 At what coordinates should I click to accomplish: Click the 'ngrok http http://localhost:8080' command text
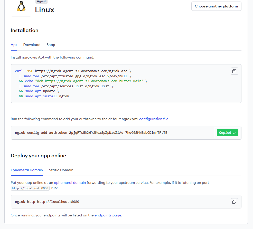pyautogui.click(x=47, y=202)
